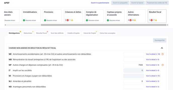Select the Résultat fiscal card
Screen dimensions: 173x90
(x=157, y=16)
